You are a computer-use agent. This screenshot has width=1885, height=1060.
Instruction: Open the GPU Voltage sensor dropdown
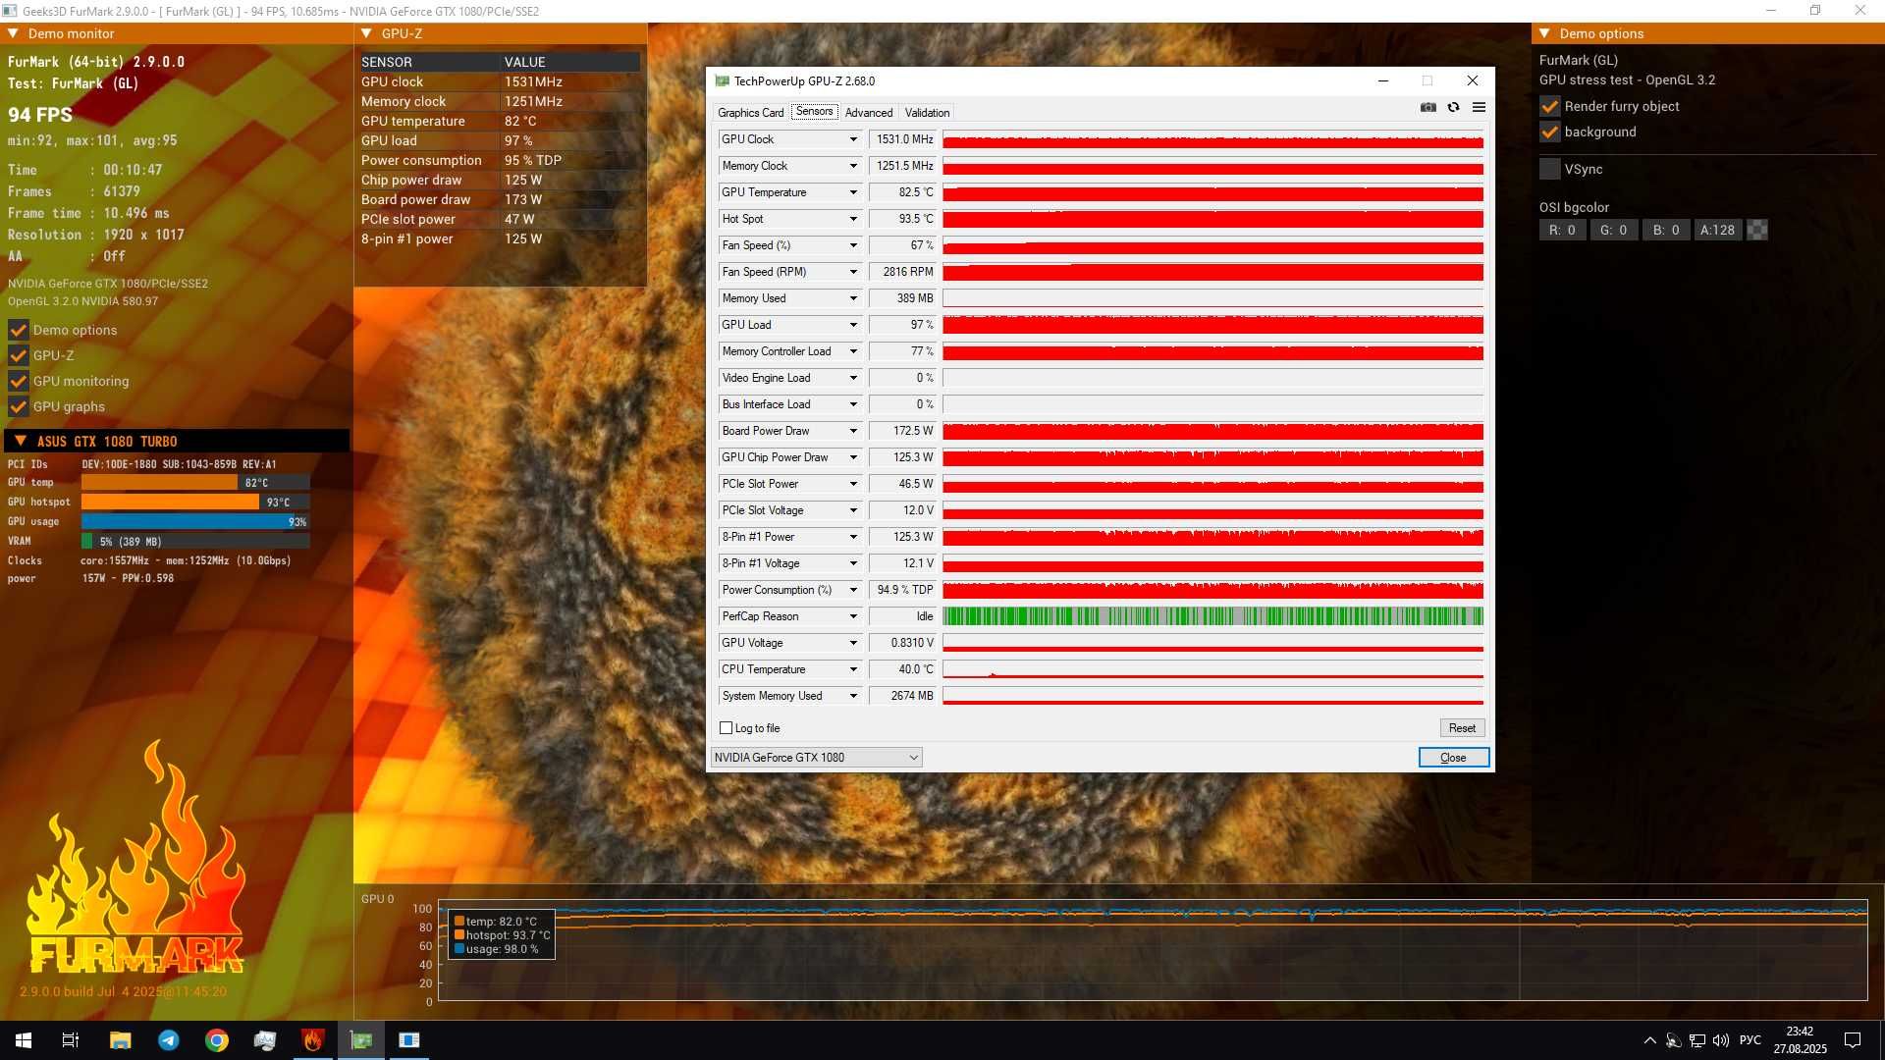[853, 643]
